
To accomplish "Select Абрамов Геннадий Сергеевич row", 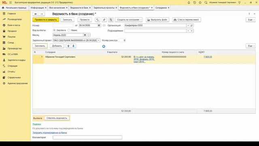I will point(144,59).
